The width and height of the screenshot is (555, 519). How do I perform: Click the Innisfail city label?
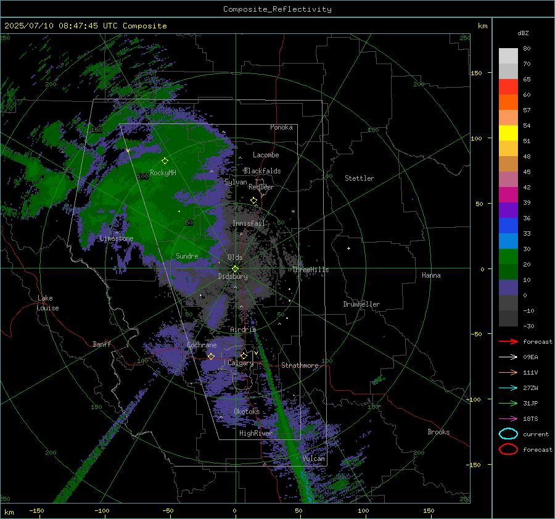point(249,223)
